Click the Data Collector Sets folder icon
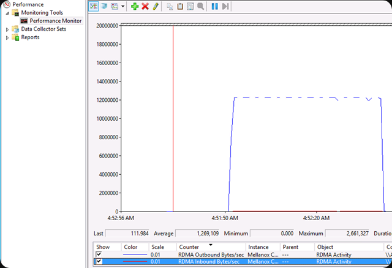 click(15, 29)
